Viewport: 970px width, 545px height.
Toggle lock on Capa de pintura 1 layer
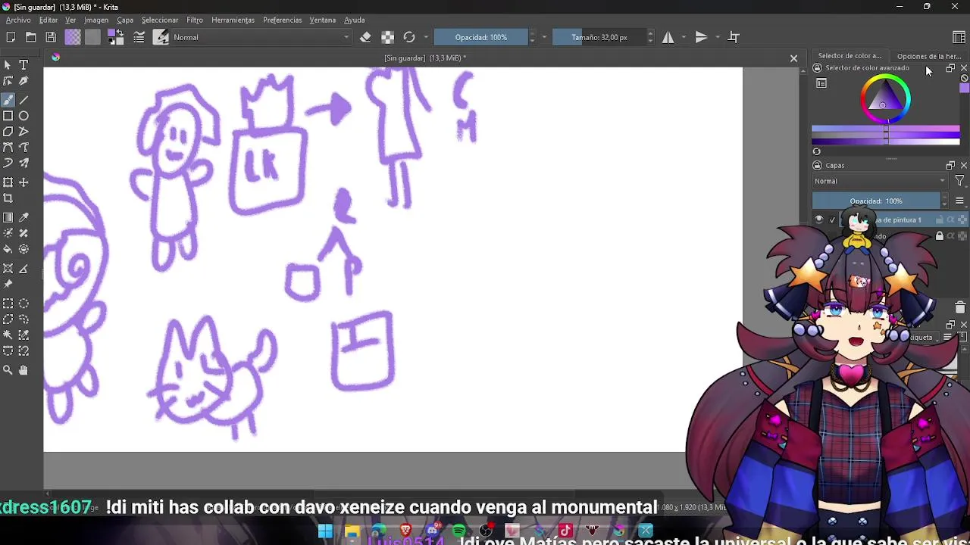tap(940, 220)
